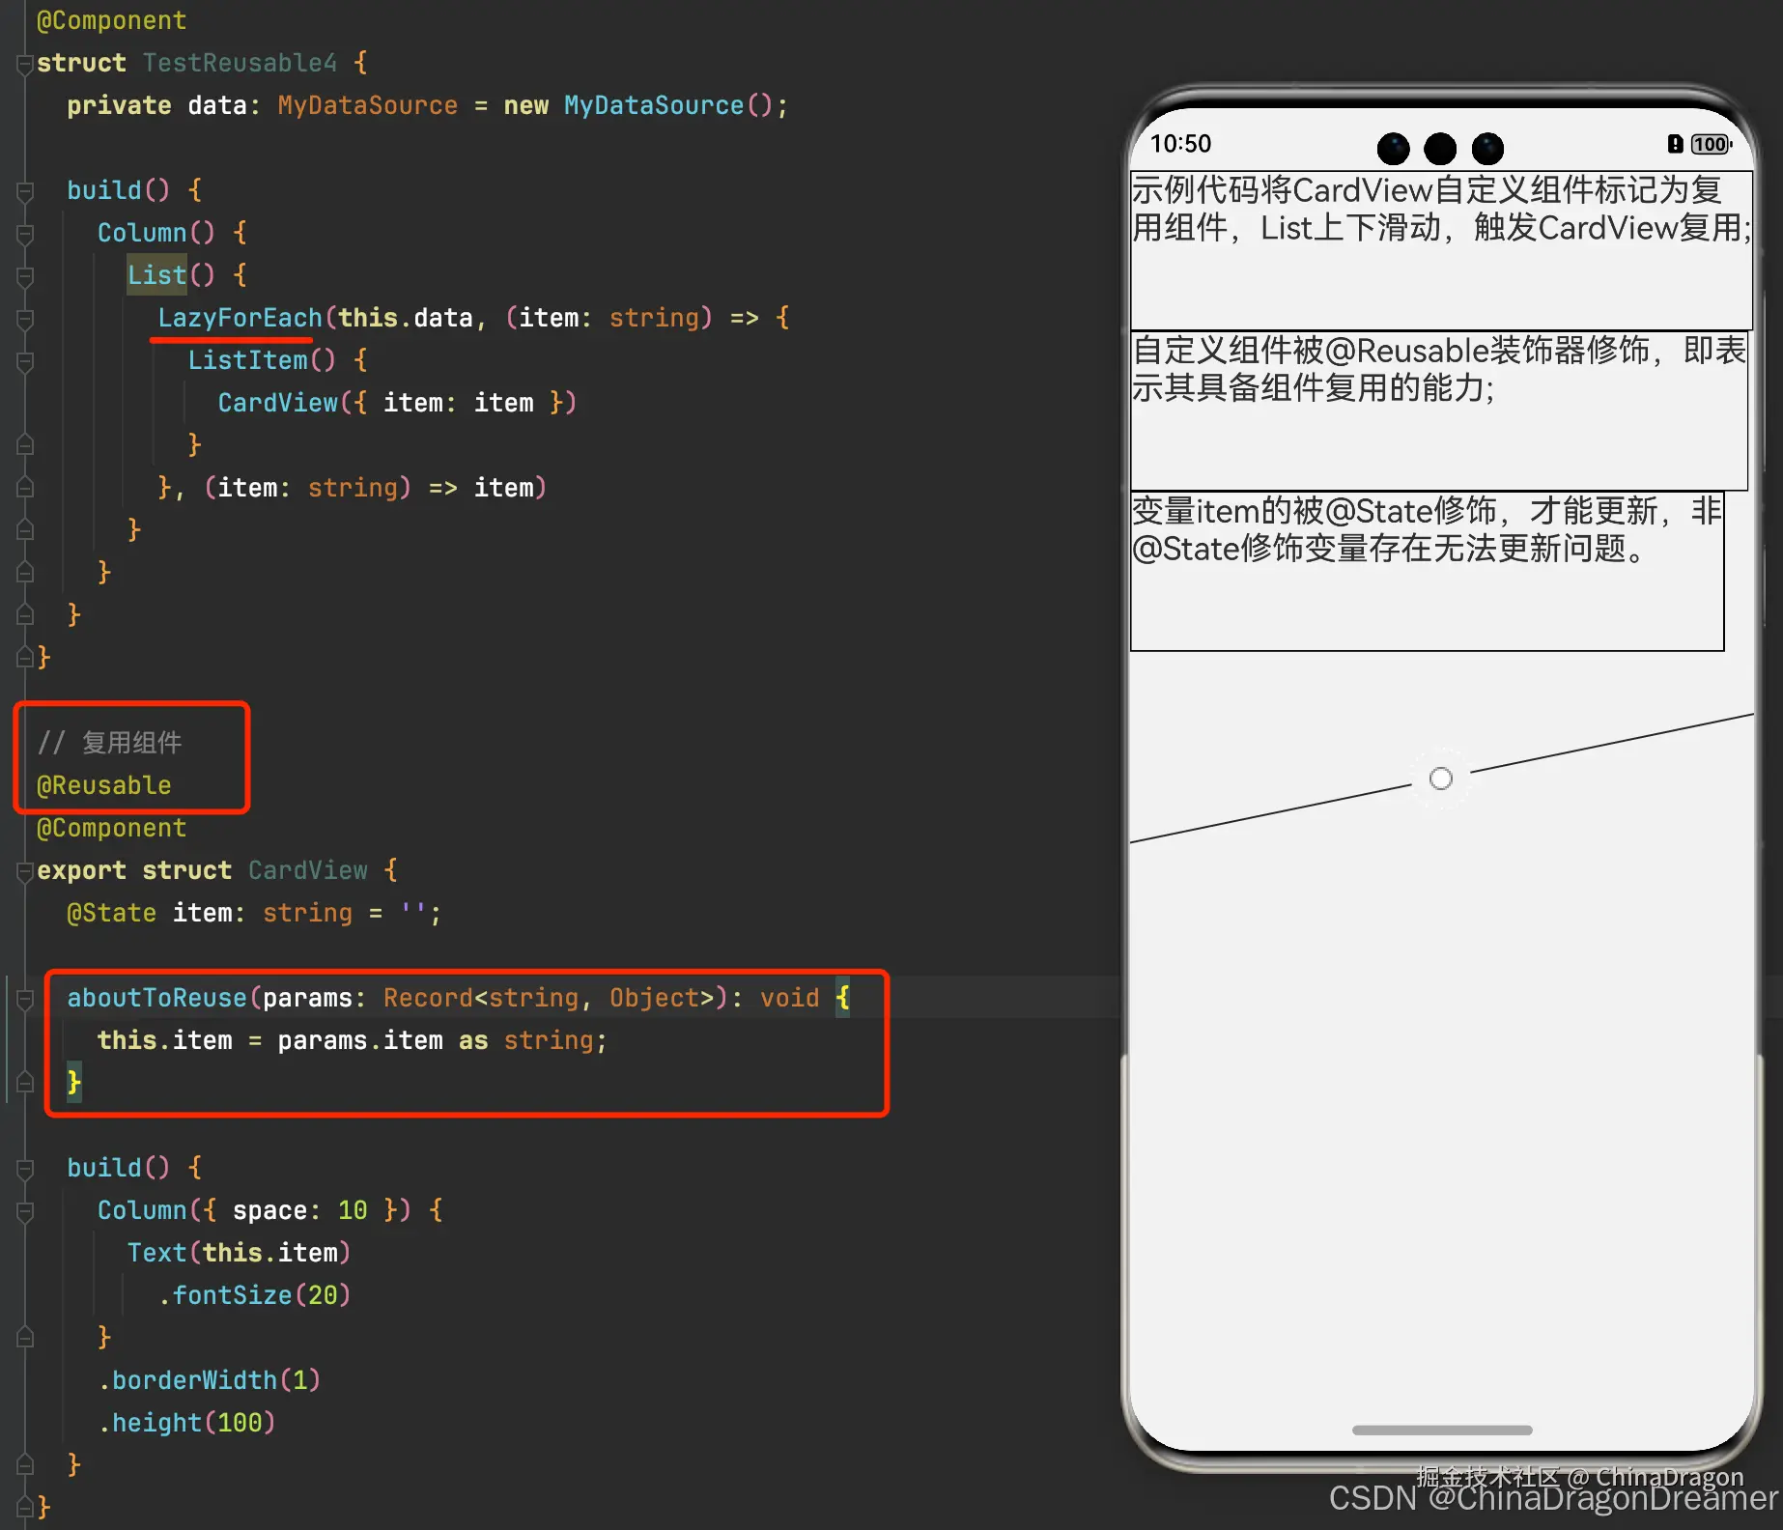Click the "@State" decorator

coord(111,913)
